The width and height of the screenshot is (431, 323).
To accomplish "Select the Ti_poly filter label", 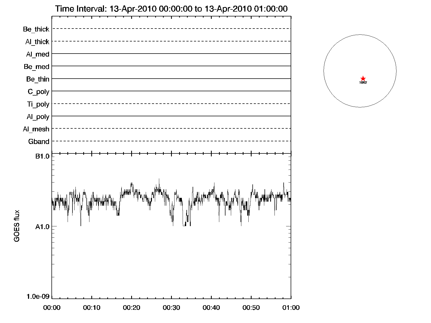I will pyautogui.click(x=38, y=104).
